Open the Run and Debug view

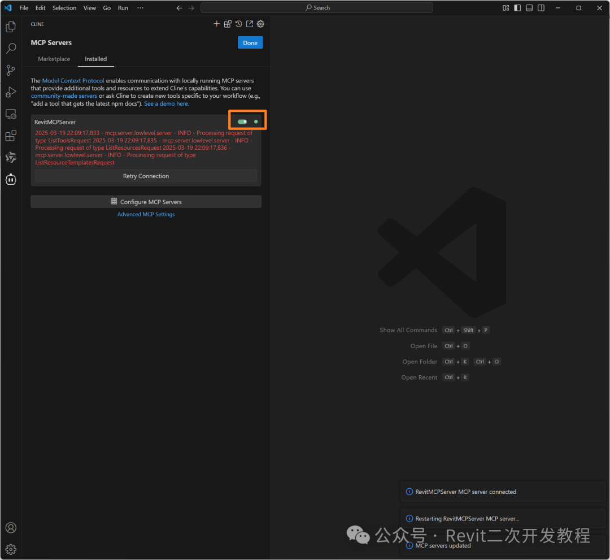click(x=11, y=92)
